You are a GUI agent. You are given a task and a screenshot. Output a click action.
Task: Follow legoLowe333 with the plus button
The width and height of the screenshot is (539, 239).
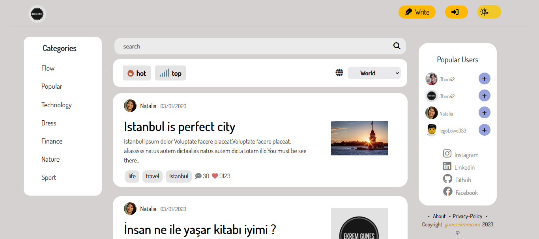pos(485,130)
